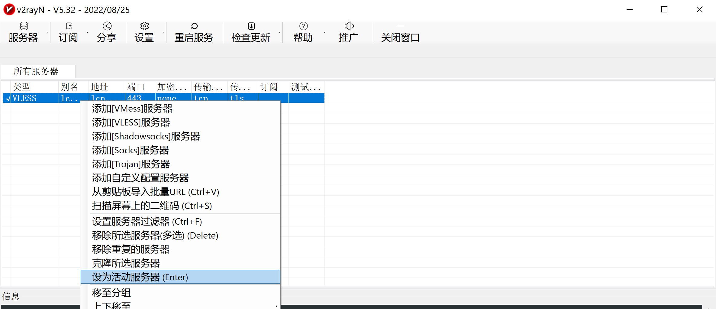This screenshot has width=716, height=309.
Task: Select 扫描屏幕上的二维码 (Ctrl+S)
Action: [x=180, y=206]
